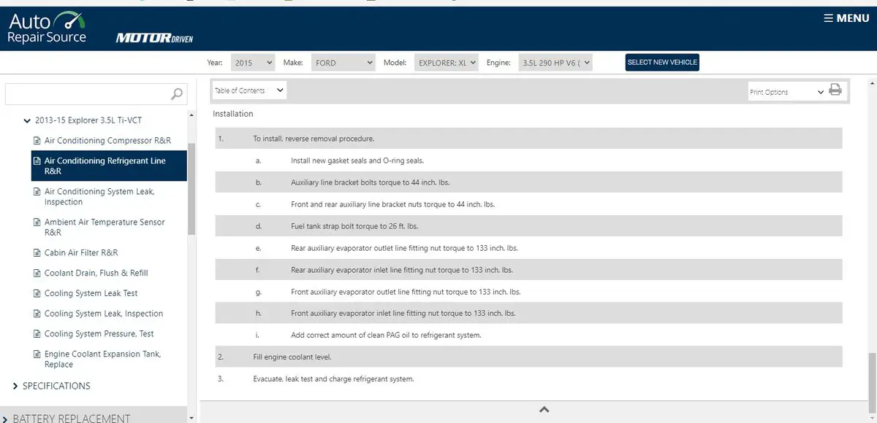This screenshot has height=423, width=877.
Task: Click the collapse up chevron at bottom
Action: pyautogui.click(x=544, y=410)
